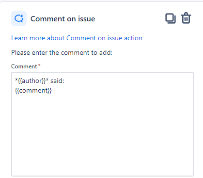The height and width of the screenshot is (178, 203).
Task: Click the Comment field label
Action: pos(24,66)
